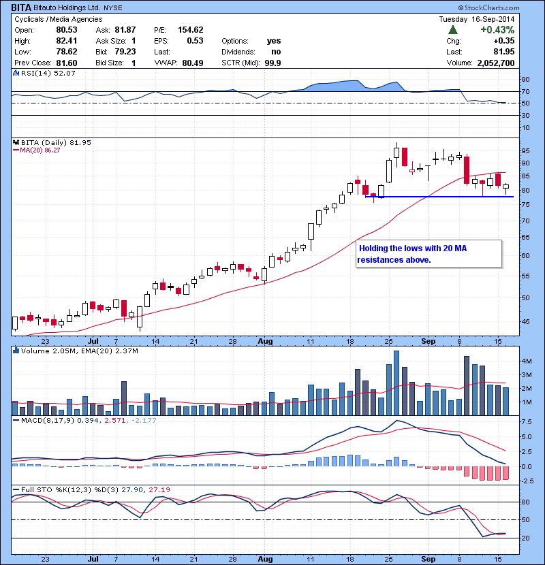Viewport: 545px width, 565px height.
Task: Click the Bid price 79.23
Action: (125, 52)
